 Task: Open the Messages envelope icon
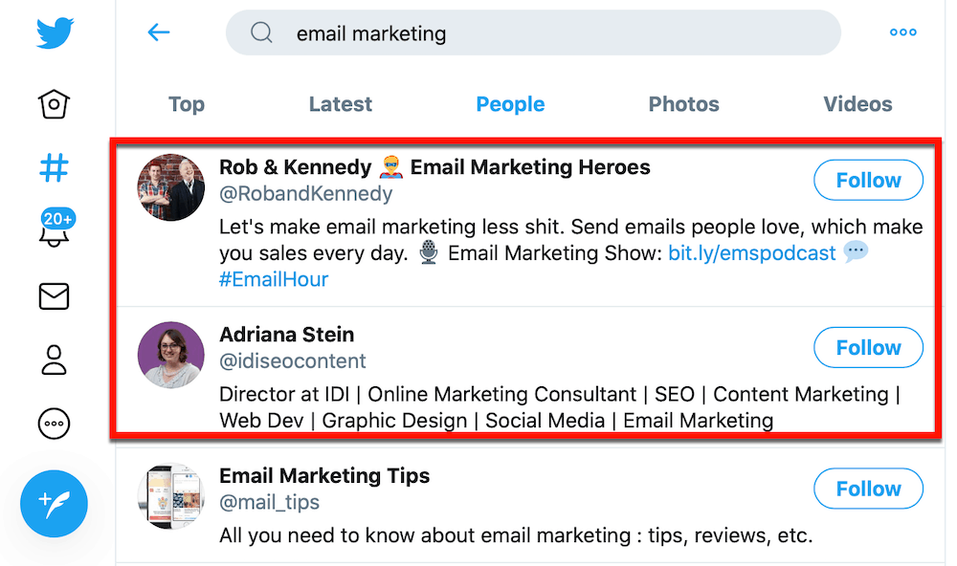(55, 297)
